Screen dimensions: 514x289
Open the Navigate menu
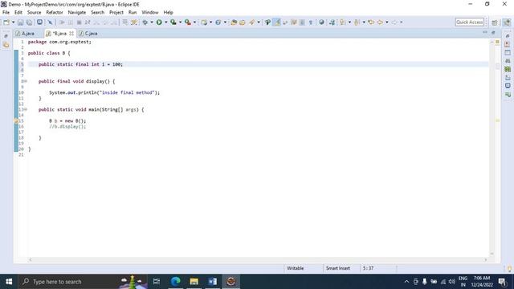tap(77, 13)
